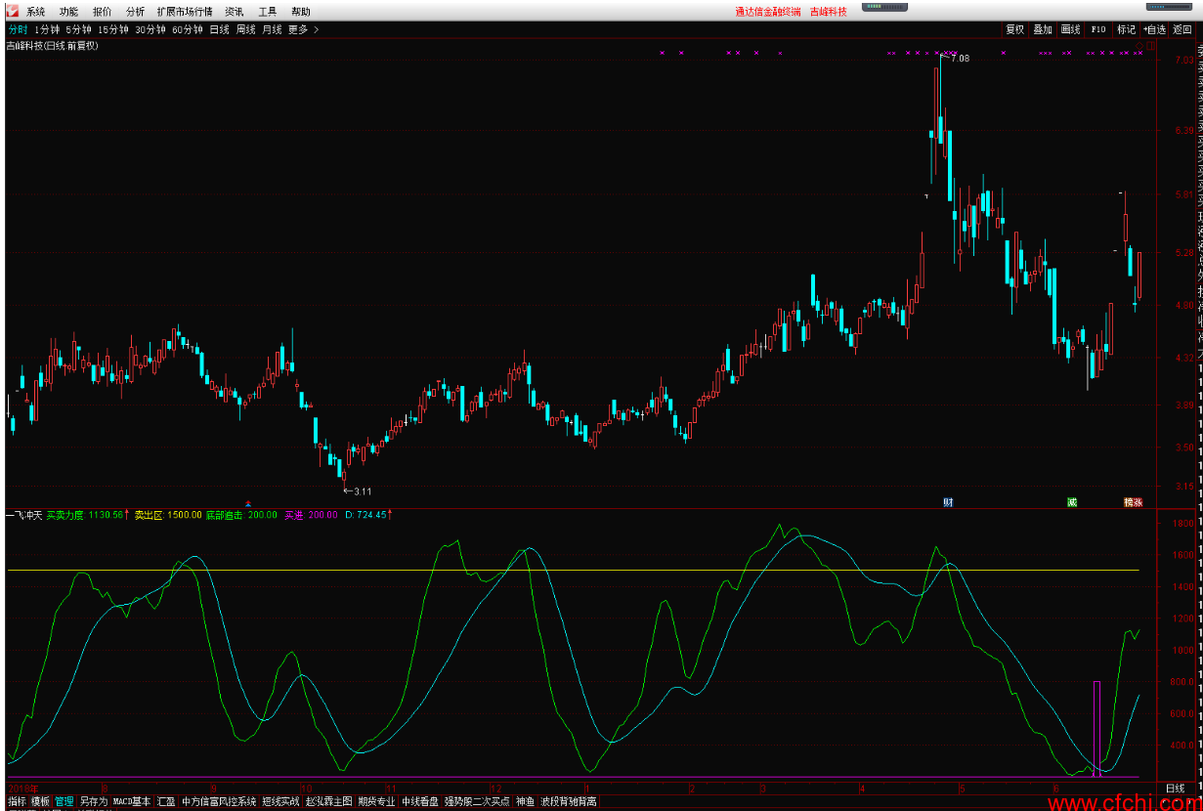Open the 工具 menu

coord(268,12)
